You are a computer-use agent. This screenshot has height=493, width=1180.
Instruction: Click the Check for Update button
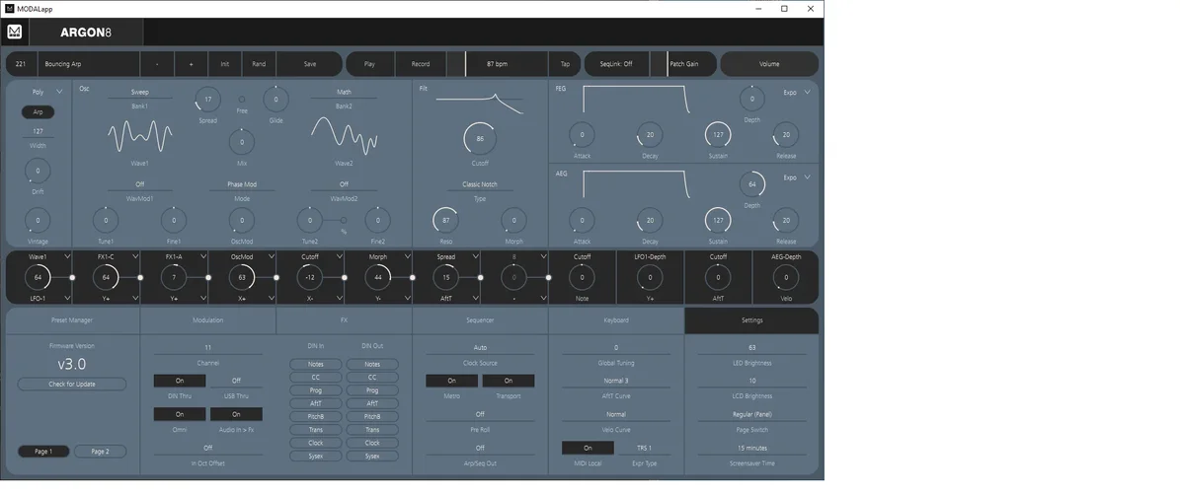(72, 384)
